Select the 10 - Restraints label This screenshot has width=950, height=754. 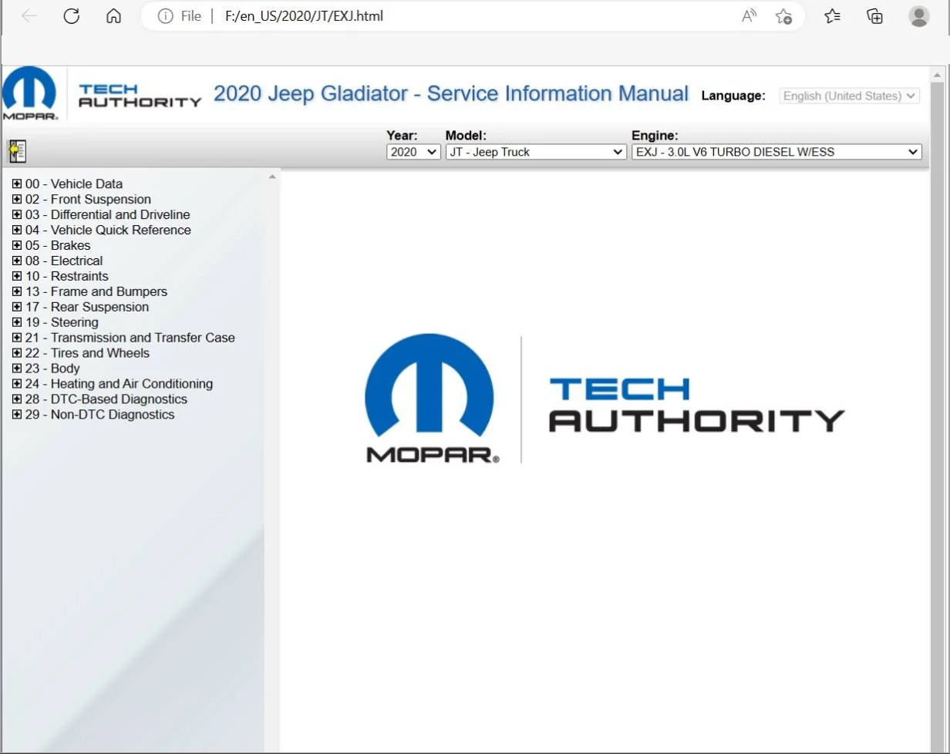67,276
